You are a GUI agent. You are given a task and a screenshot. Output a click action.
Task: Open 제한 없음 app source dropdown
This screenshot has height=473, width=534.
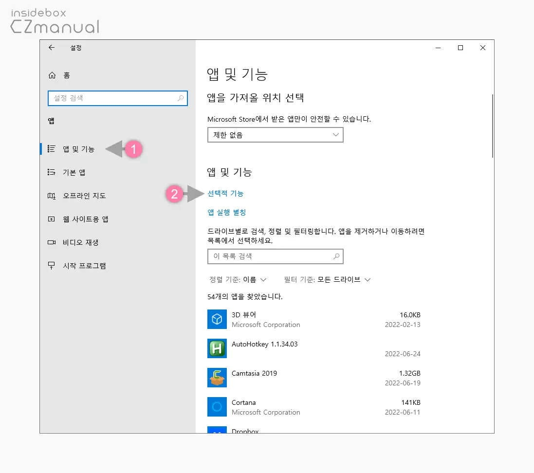[x=275, y=135]
